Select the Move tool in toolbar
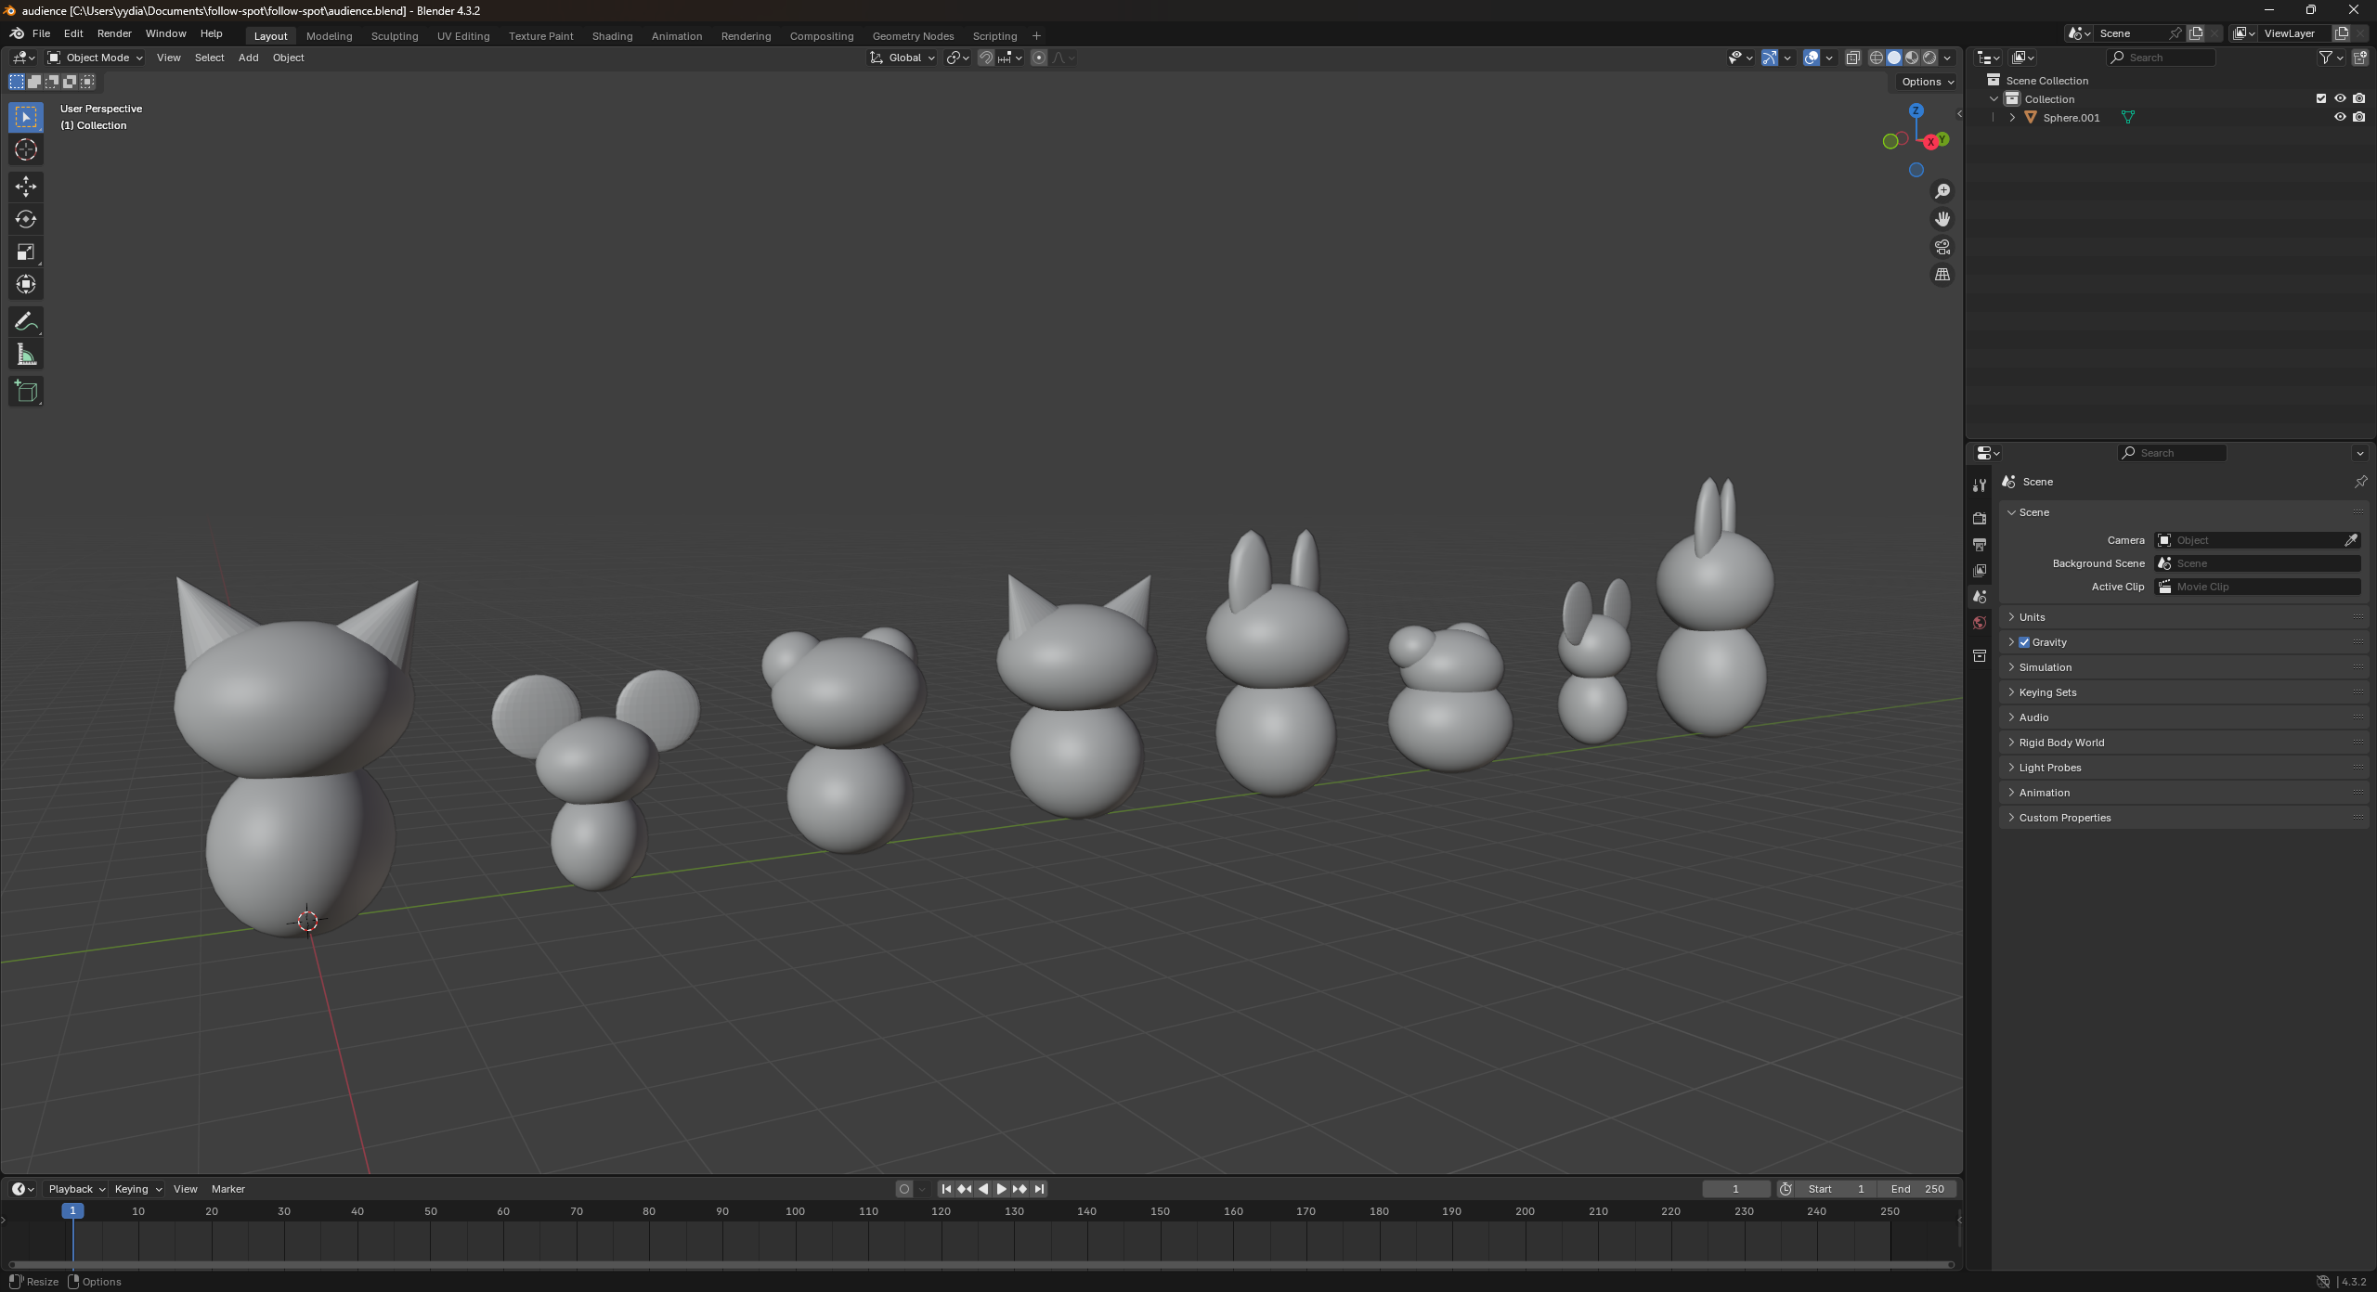Image resolution: width=2377 pixels, height=1292 pixels. point(26,187)
